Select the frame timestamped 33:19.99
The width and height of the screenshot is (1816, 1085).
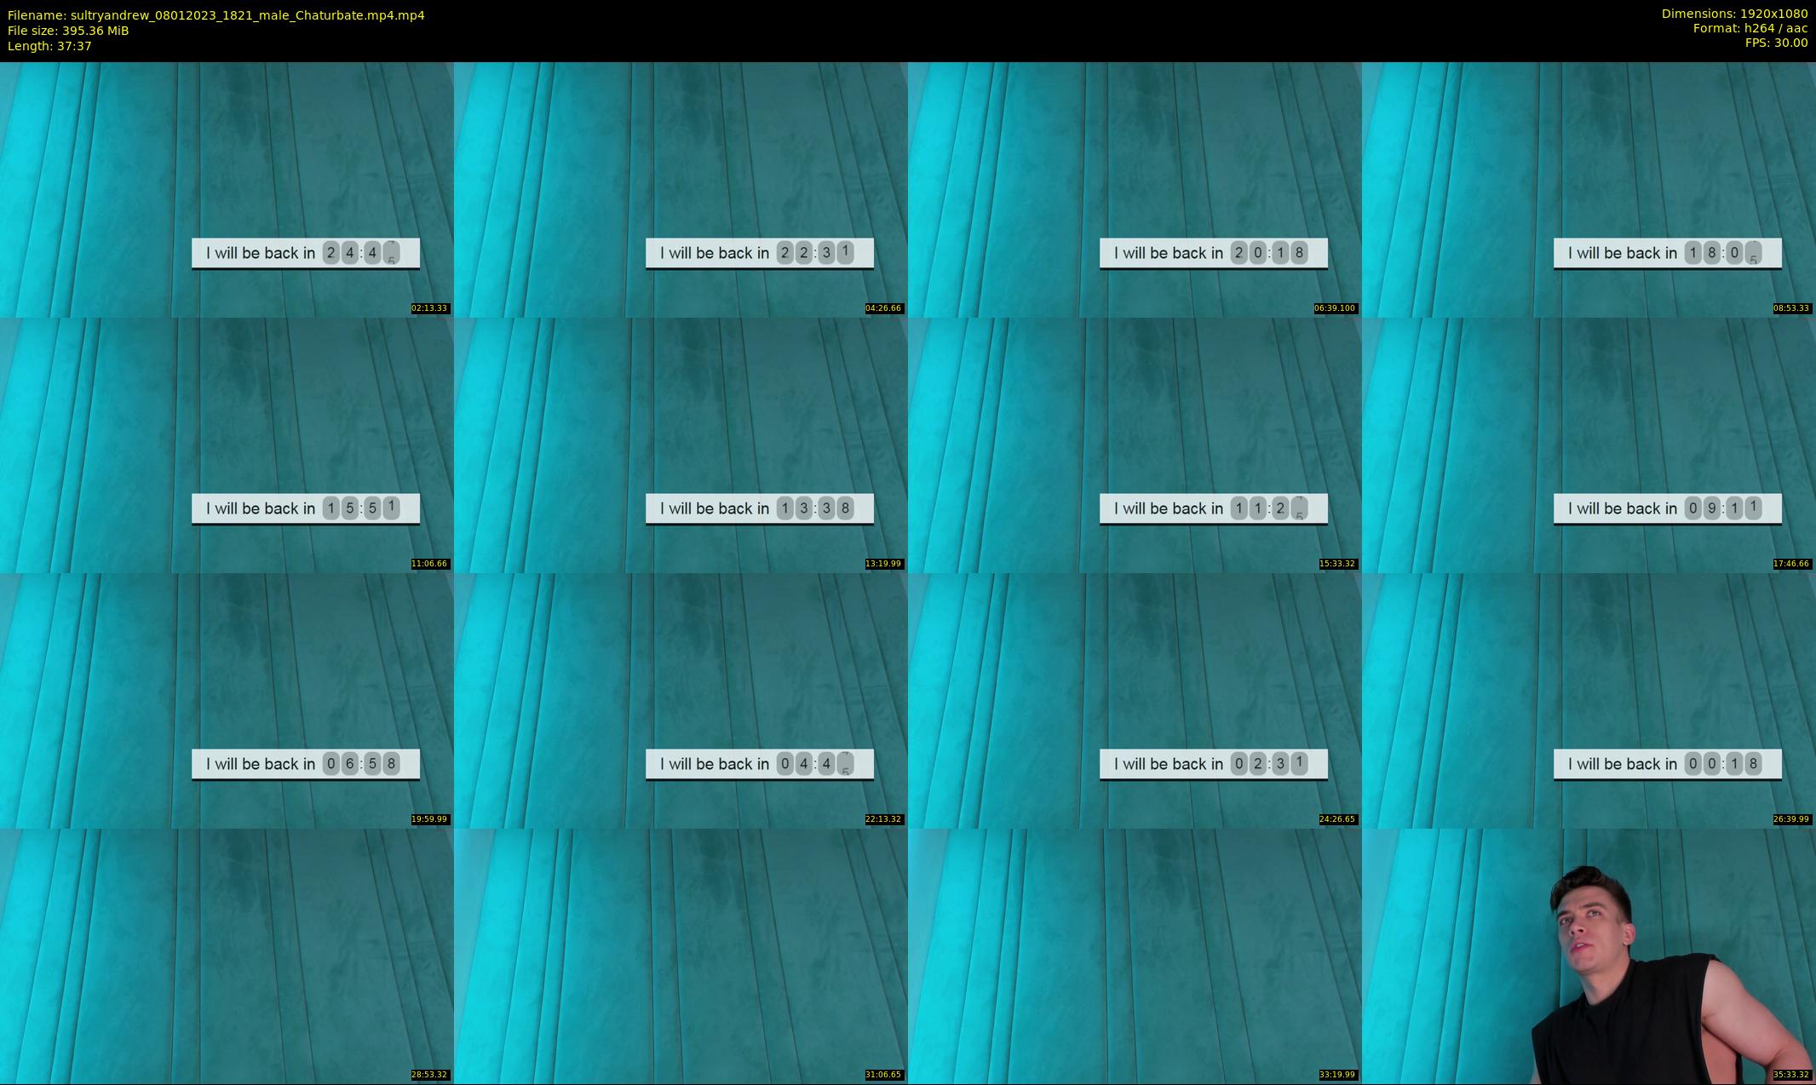[x=1135, y=956]
